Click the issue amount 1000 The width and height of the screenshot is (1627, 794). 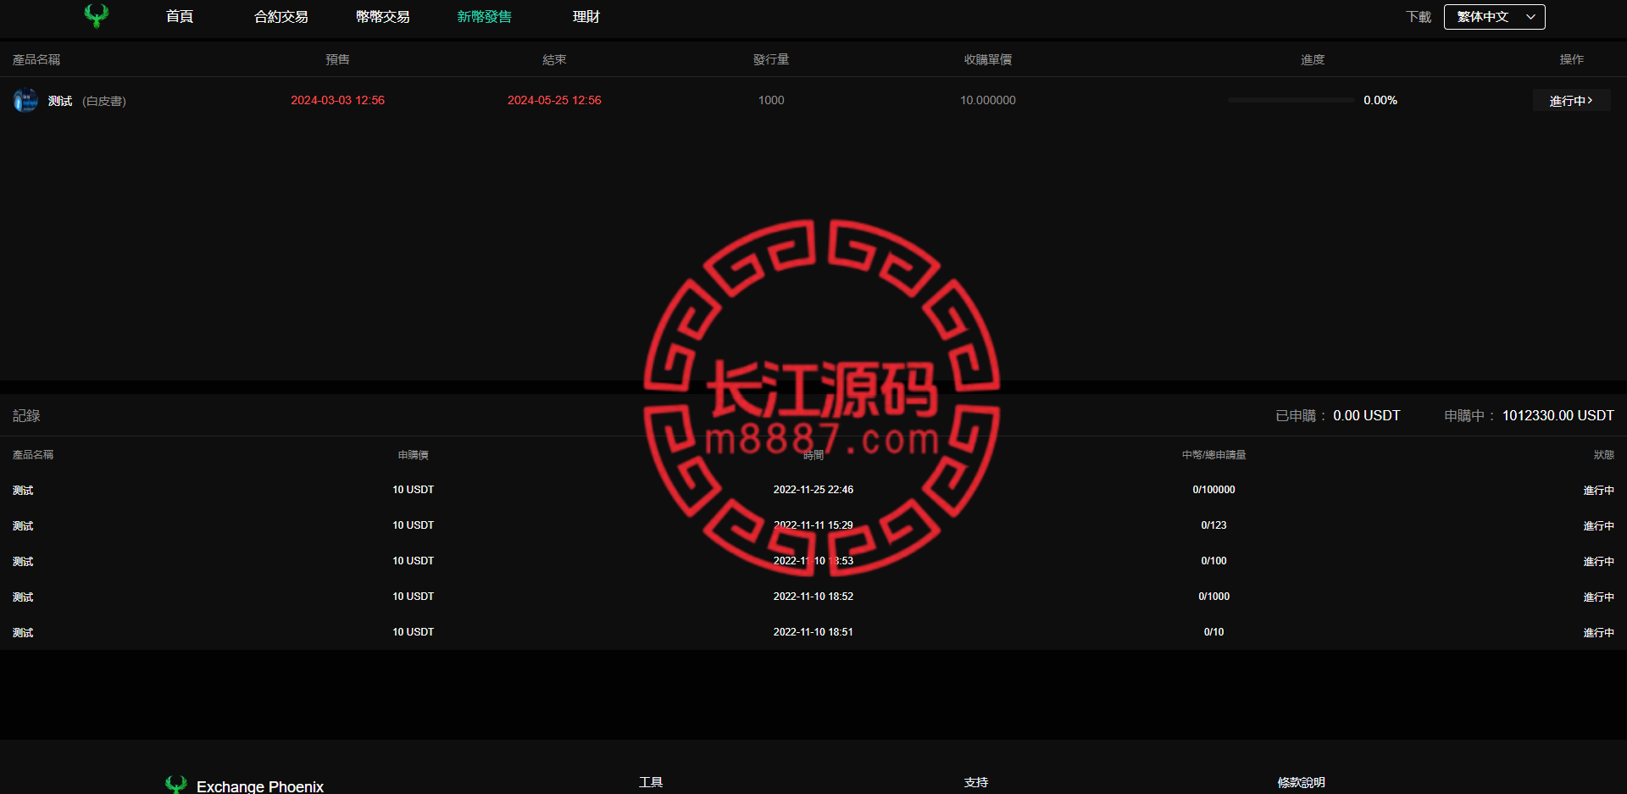[x=771, y=100]
